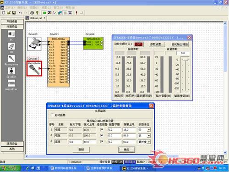Screen dimensions: 229x172
Task: Select the Device3 CD node on canvas
Action: tap(34, 44)
